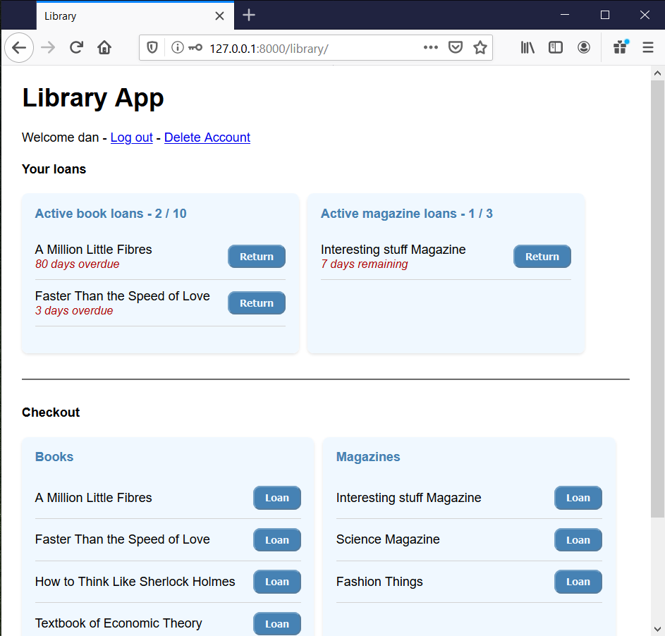Screen dimensions: 665x636
Task: Show site information icon
Action: pyautogui.click(x=178, y=47)
